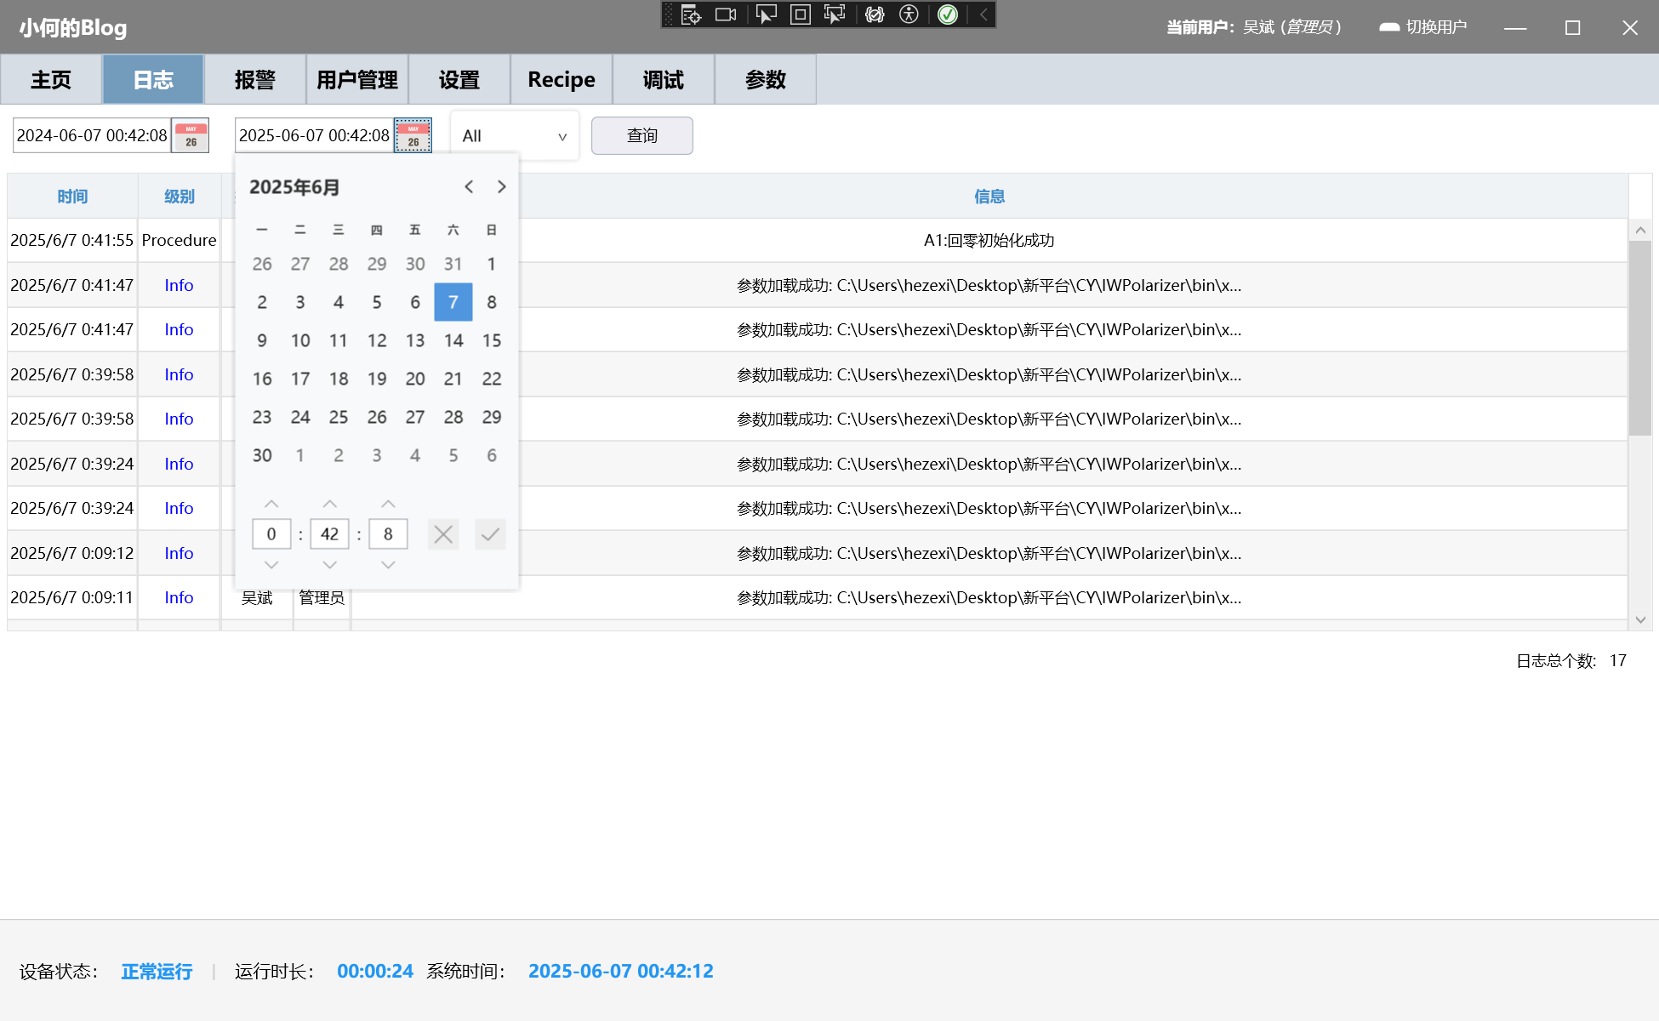This screenshot has height=1021, width=1659.
Task: Switch to the 报警 tab
Action: coord(255,80)
